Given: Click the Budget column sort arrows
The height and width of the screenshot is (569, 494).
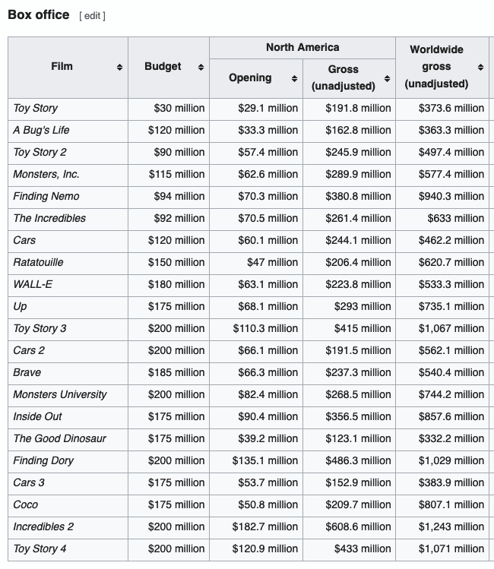Looking at the screenshot, I should coord(201,68).
